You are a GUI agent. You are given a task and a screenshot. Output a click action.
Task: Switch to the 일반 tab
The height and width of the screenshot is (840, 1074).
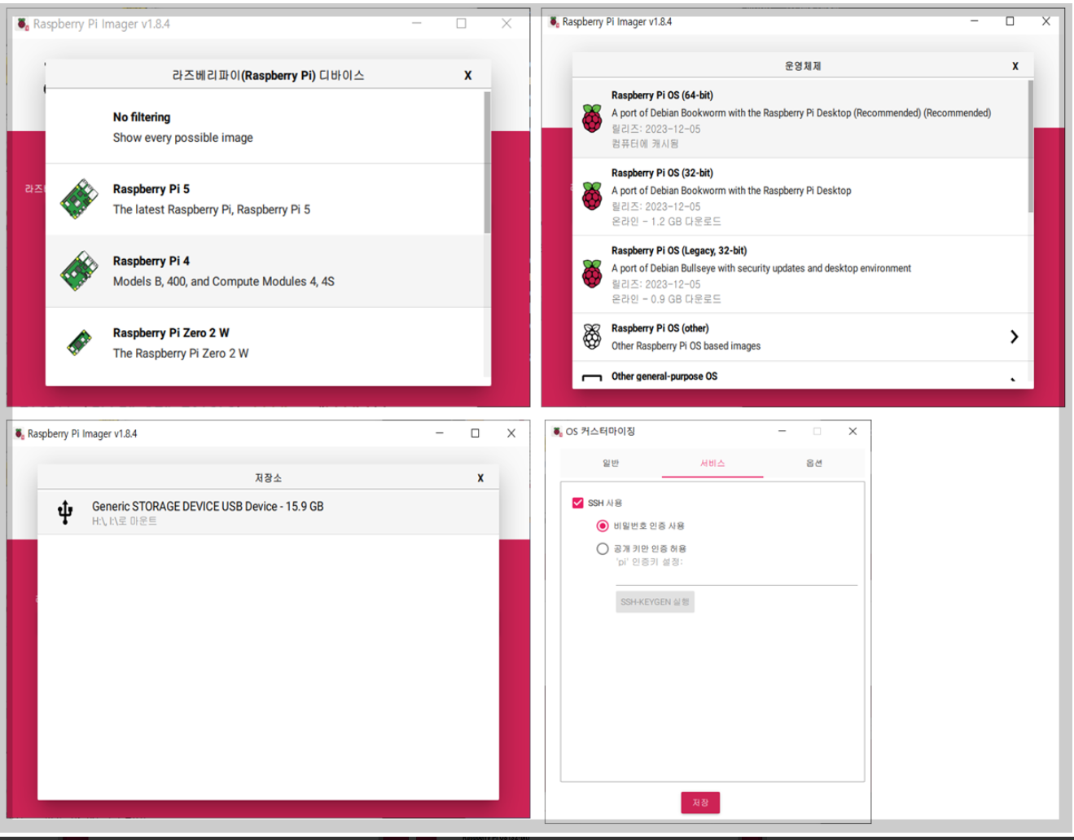[611, 463]
